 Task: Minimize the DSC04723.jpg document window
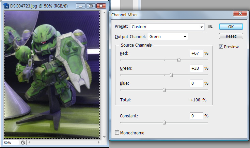[81, 6]
